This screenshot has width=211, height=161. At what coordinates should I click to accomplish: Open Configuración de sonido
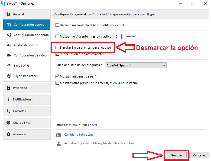(x=27, y=35)
